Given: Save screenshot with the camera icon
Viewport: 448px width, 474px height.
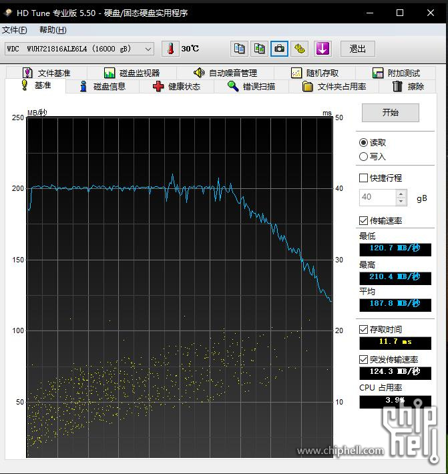Looking at the screenshot, I should (x=279, y=49).
